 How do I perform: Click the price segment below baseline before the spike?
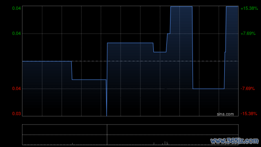tap(89, 80)
